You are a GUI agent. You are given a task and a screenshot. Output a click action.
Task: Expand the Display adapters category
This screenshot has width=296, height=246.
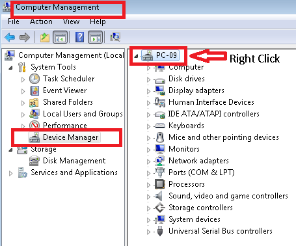click(x=148, y=91)
